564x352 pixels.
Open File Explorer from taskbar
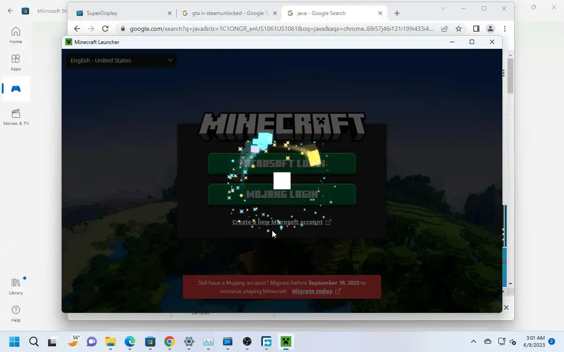[x=110, y=342]
